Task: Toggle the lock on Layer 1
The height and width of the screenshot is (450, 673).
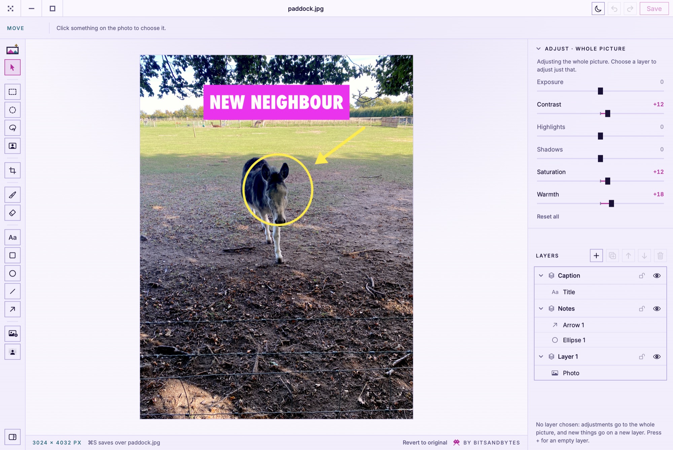Action: point(642,357)
